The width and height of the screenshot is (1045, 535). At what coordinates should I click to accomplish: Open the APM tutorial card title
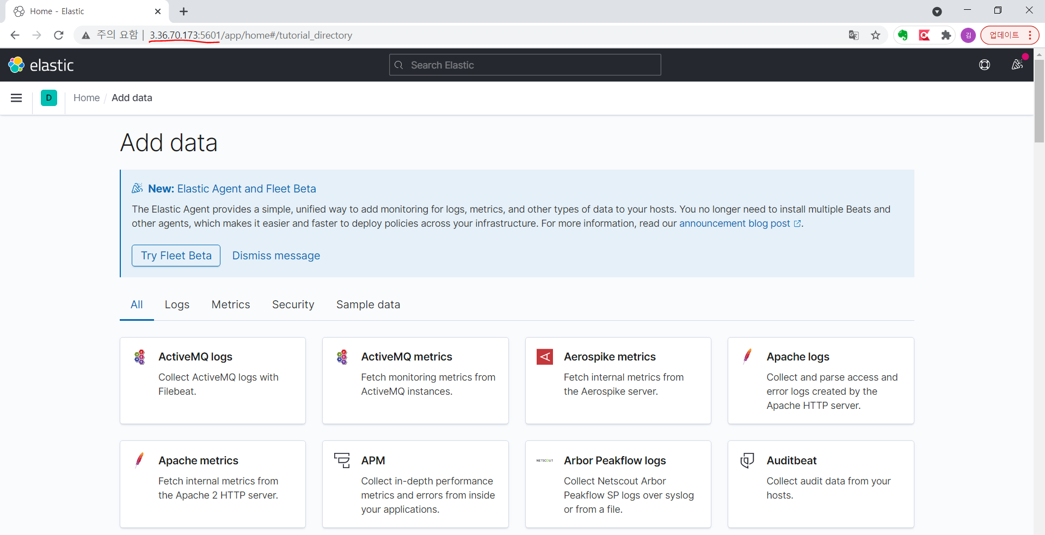373,461
